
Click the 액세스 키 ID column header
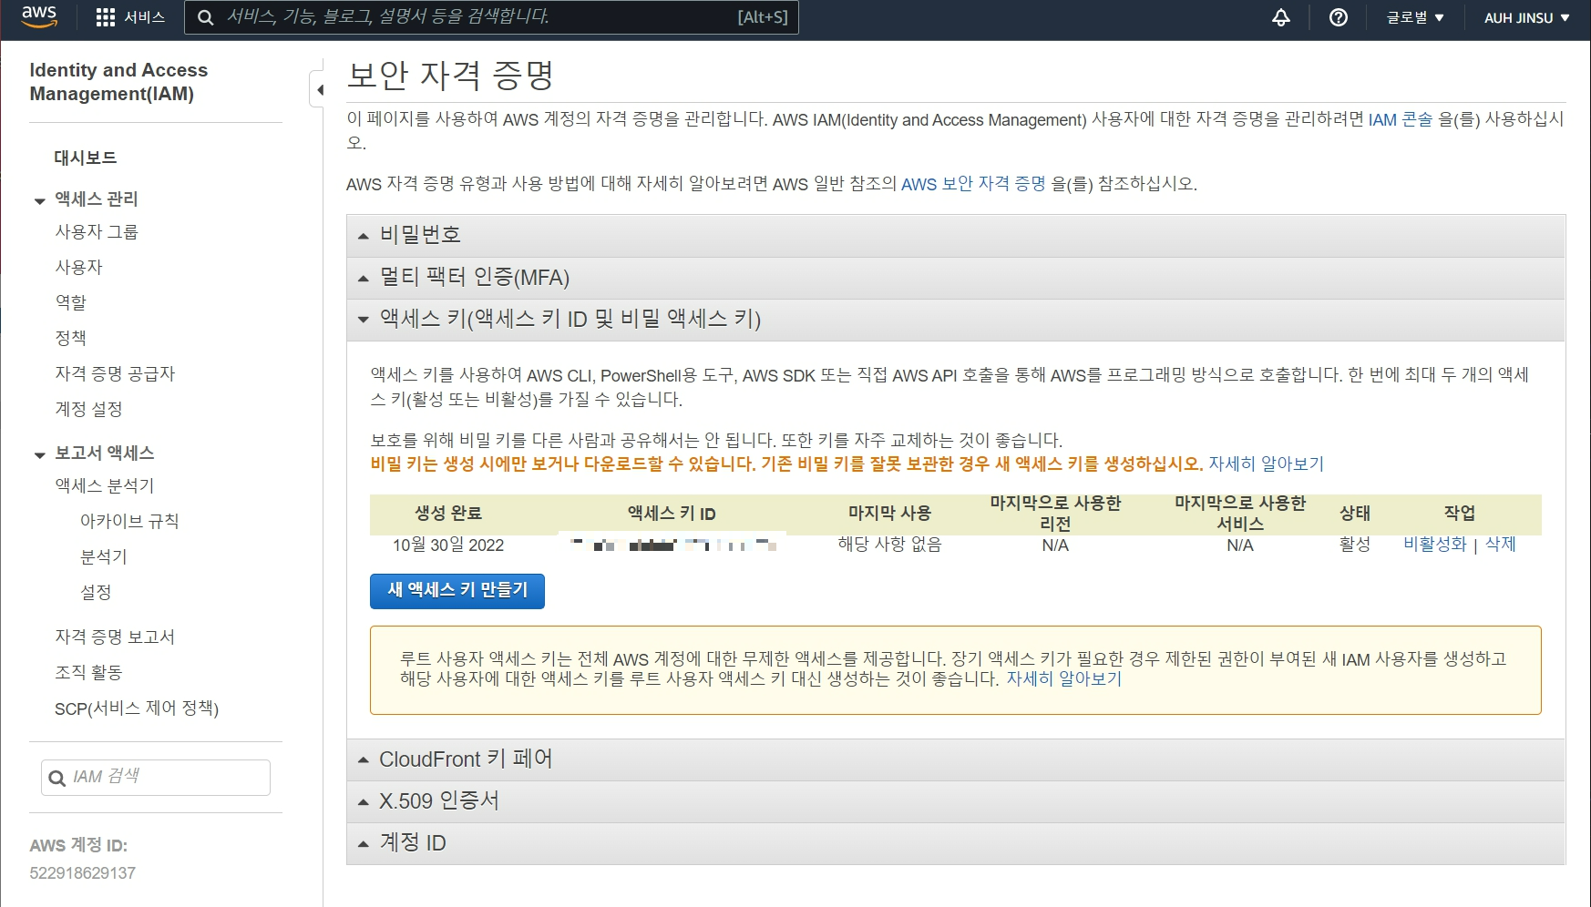(x=672, y=514)
